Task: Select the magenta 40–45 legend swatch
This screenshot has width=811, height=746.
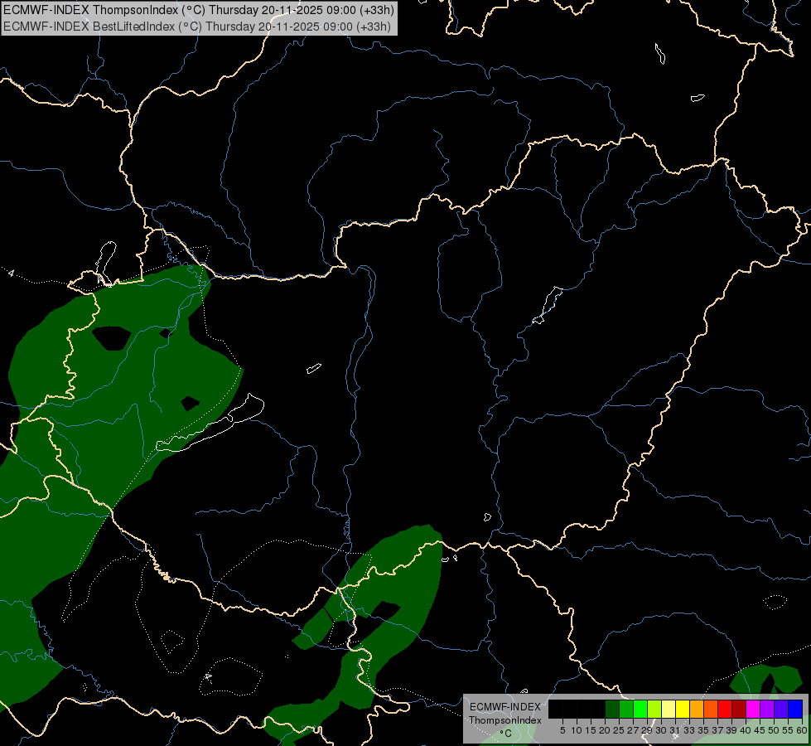Action: click(x=753, y=709)
